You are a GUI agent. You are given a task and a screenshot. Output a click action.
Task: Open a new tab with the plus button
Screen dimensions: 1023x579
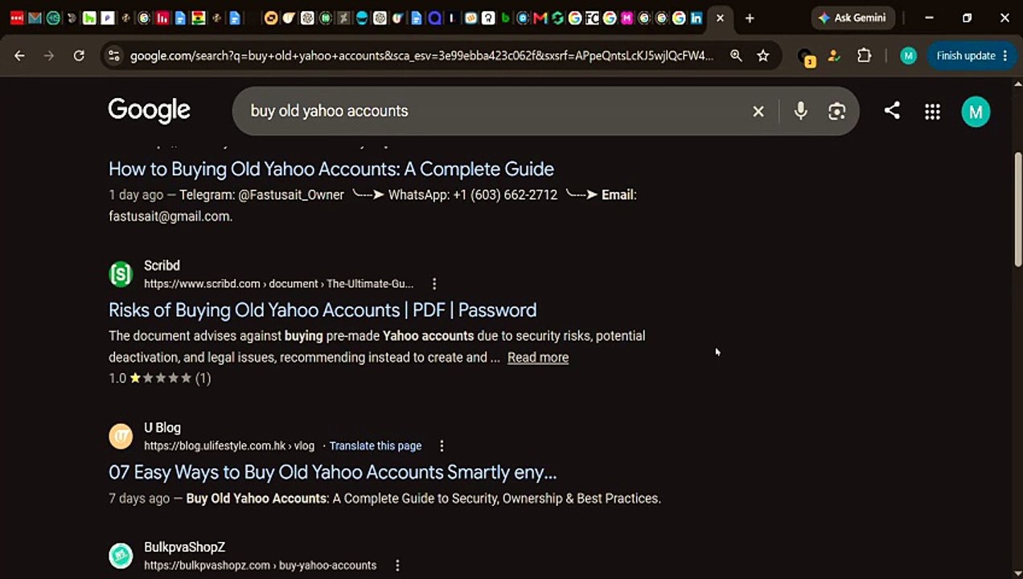[x=750, y=18]
